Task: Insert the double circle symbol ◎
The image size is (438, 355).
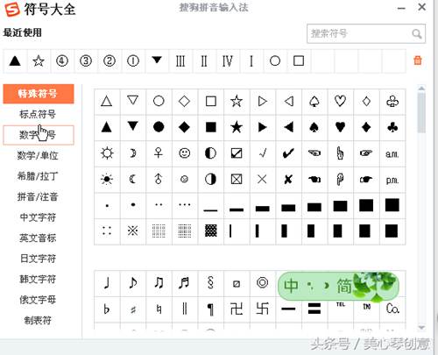Action: pos(262,282)
